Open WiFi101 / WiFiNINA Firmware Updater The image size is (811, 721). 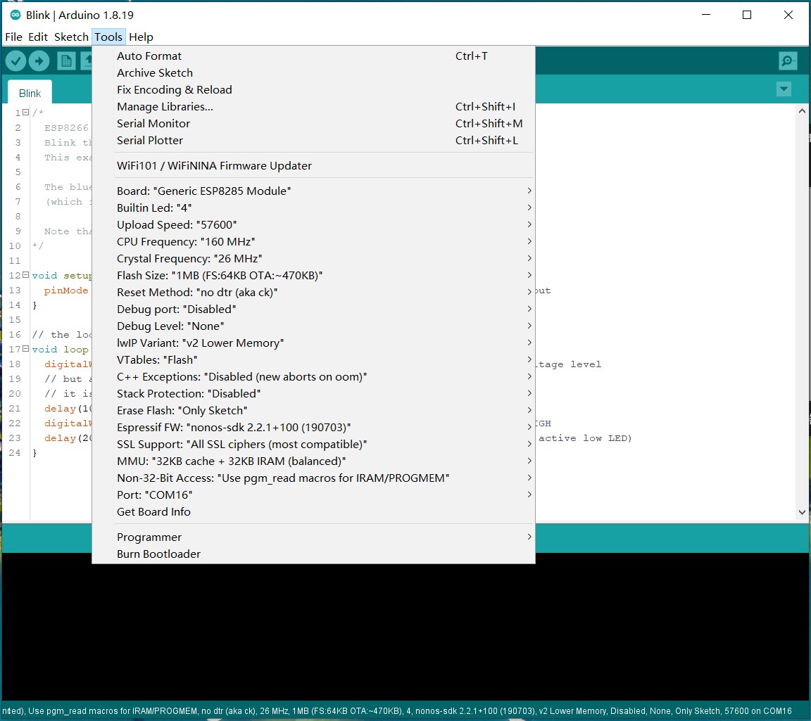coord(313,165)
